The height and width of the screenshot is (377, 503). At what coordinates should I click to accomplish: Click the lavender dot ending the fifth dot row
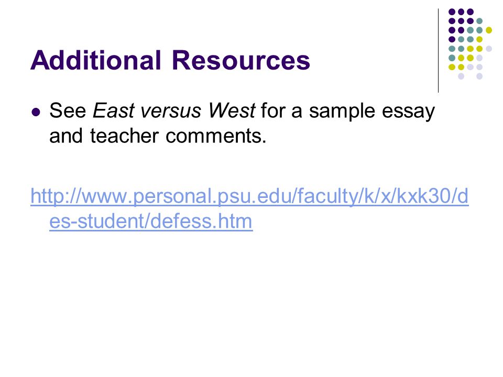click(x=488, y=49)
